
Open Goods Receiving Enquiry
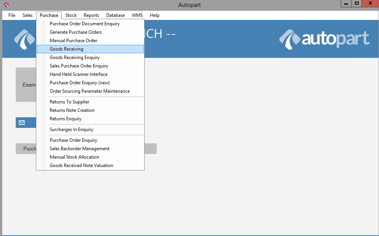pos(90,57)
